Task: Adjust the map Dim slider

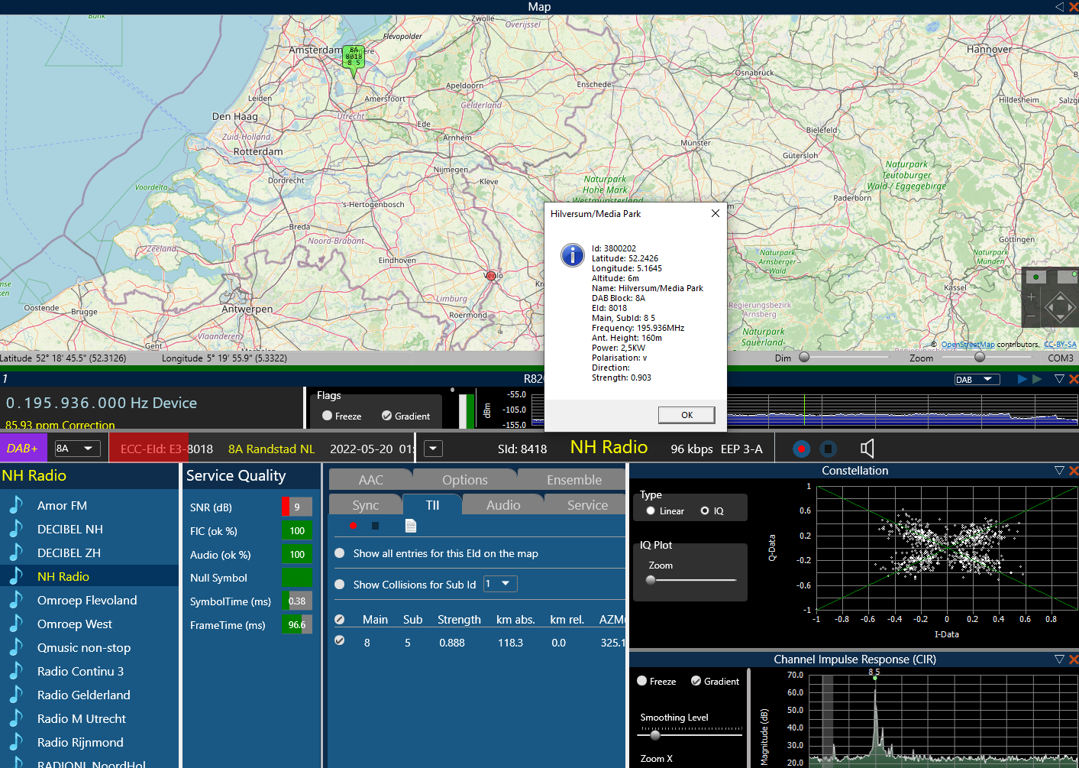Action: [x=804, y=357]
